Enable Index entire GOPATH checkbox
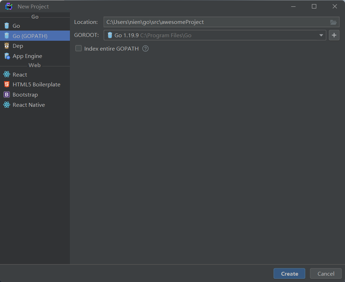 click(79, 48)
